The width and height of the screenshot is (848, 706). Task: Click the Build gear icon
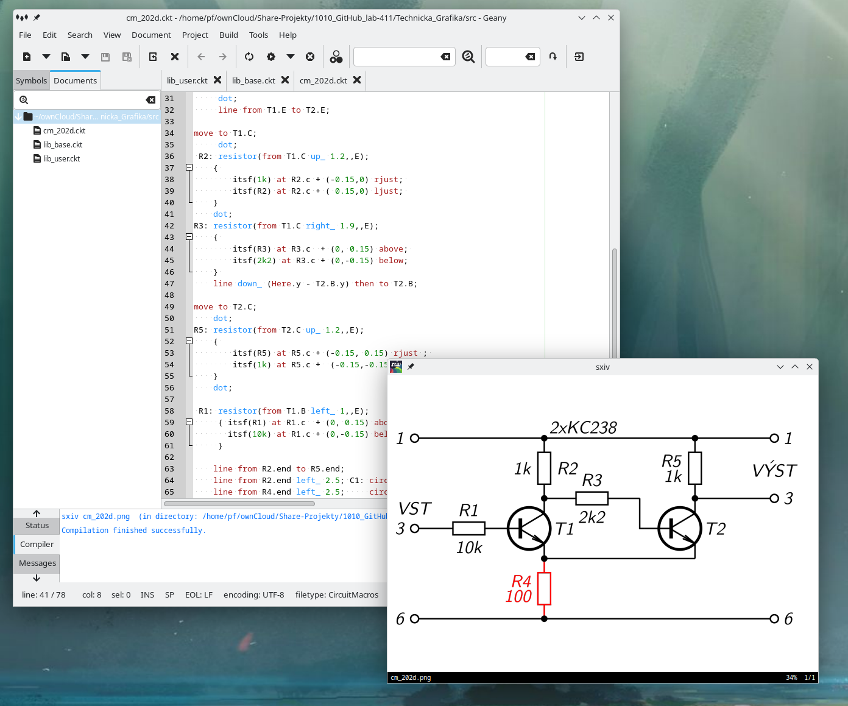tap(271, 57)
